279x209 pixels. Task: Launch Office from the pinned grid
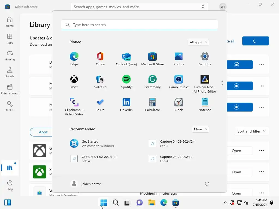(100, 59)
